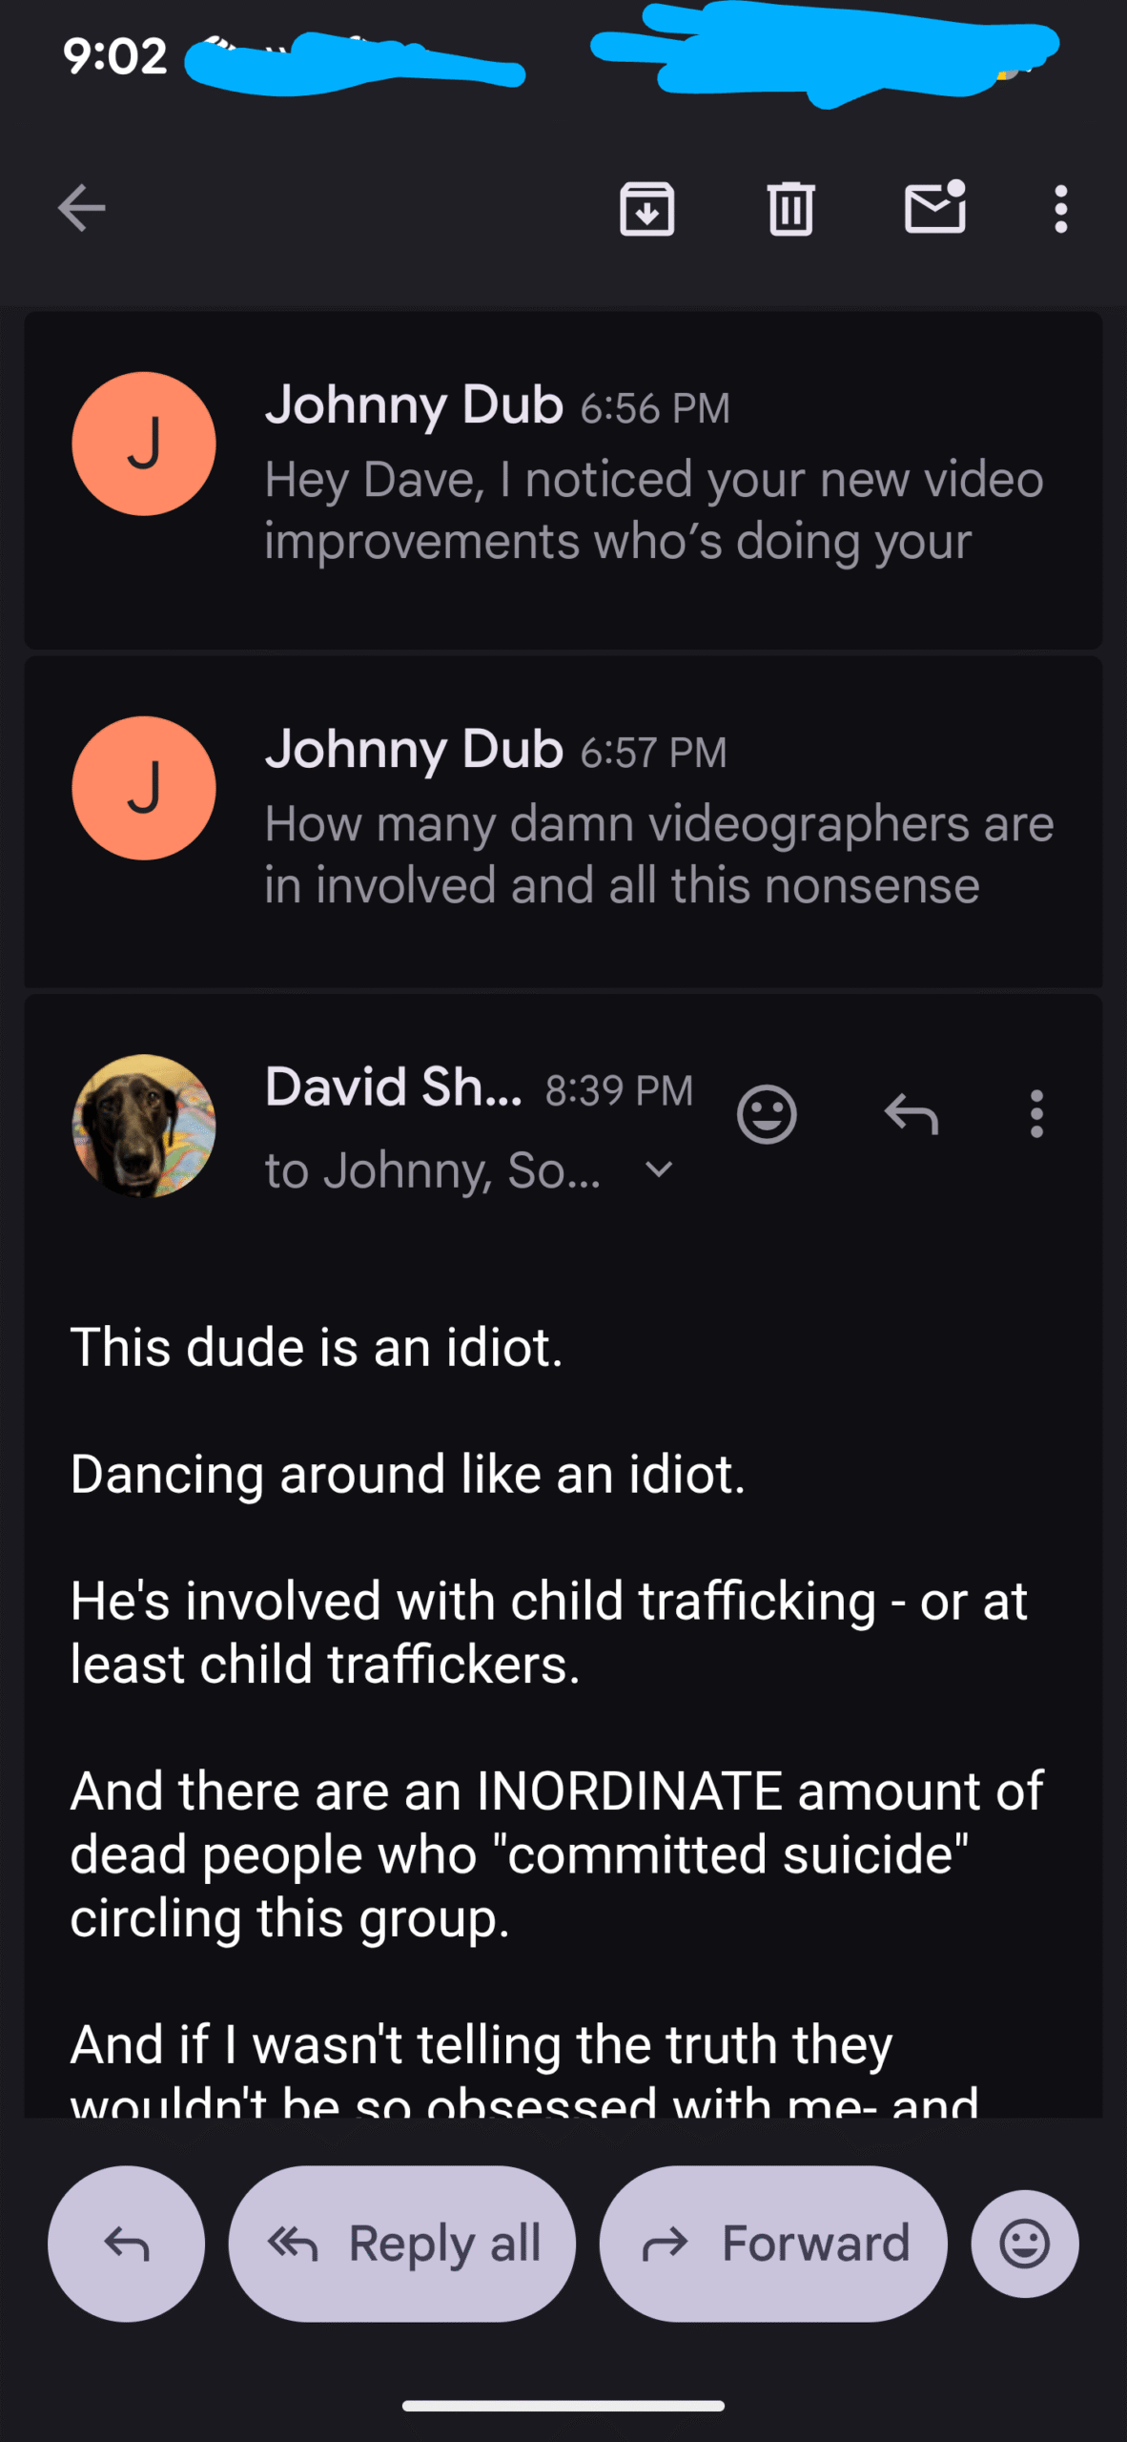Reply to David's 8:39 PM message

pyautogui.click(x=912, y=1113)
